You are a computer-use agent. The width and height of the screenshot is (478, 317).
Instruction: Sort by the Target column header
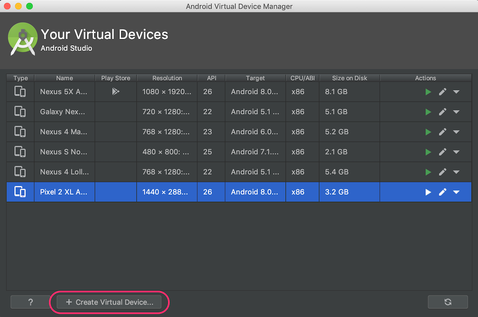(256, 78)
